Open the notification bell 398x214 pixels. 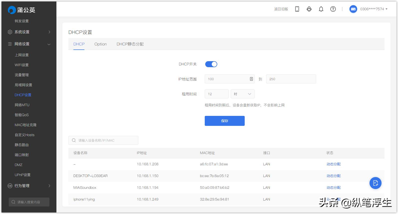[x=321, y=9]
